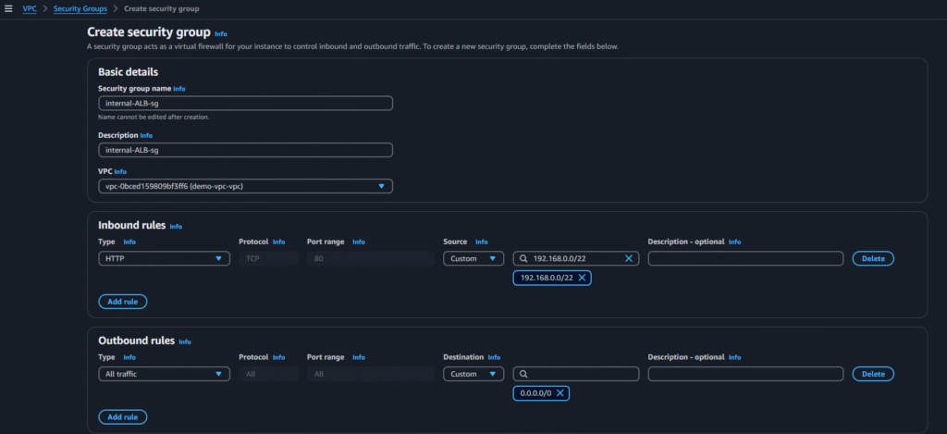Click the disabled outbound Protocol All field
Viewport: 947px width, 434px height.
click(x=268, y=374)
